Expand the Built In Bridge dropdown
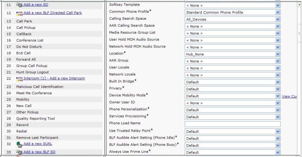 pos(232,82)
